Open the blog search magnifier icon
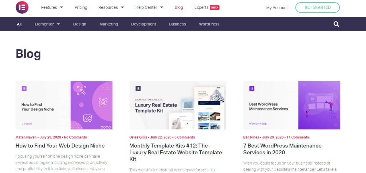This screenshot has width=366, height=173. click(x=336, y=24)
